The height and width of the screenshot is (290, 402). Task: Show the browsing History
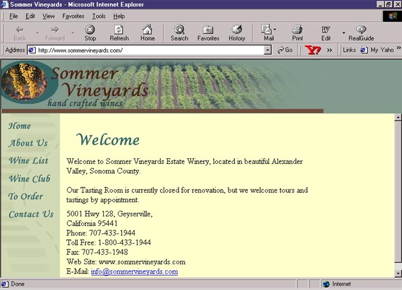[237, 33]
